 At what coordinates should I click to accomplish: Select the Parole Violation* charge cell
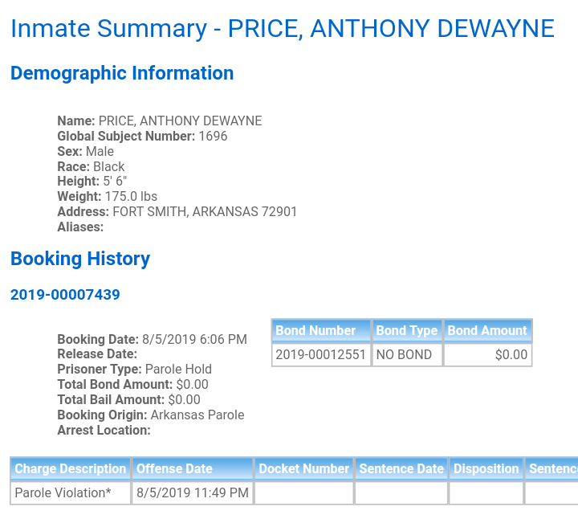[71, 492]
